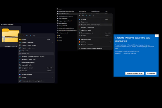Click Share icon in the zip archive context menu
The height and width of the screenshot is (108, 162).
pyautogui.click(x=31, y=36)
